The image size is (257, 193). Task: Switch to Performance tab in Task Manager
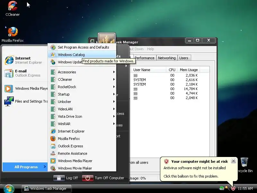(144, 58)
